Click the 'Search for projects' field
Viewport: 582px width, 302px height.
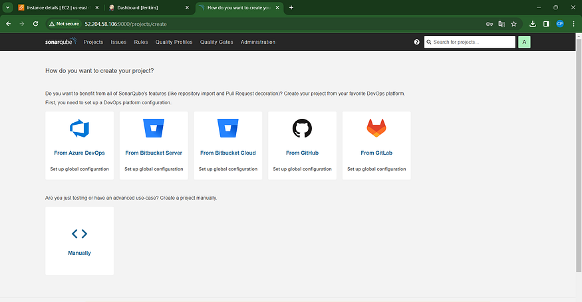[x=470, y=42]
